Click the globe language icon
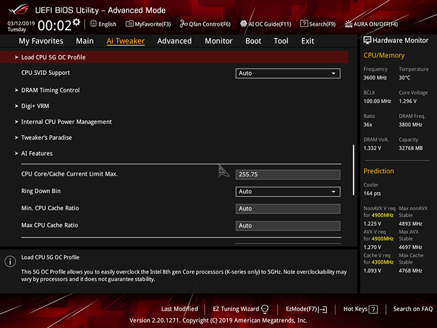This screenshot has width=437, height=328. pyautogui.click(x=93, y=24)
